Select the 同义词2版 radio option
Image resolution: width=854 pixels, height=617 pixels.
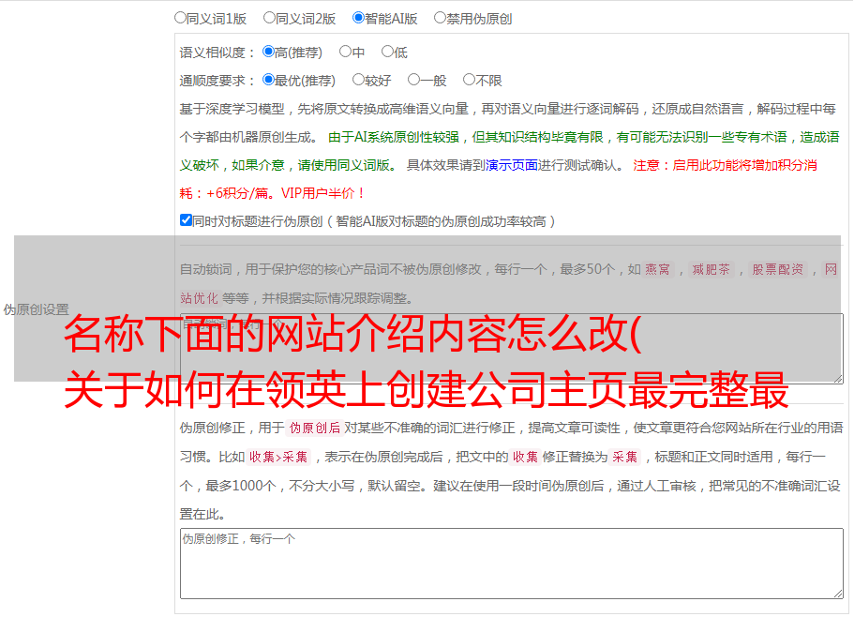pos(269,18)
